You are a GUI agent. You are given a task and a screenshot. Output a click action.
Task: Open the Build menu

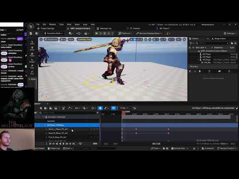click(69, 24)
